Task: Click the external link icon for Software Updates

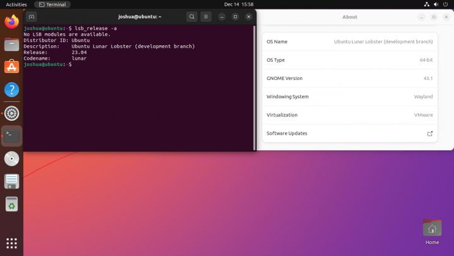Action: coord(430,133)
